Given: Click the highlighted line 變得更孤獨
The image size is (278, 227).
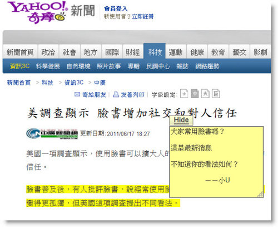Looking at the screenshot, I should point(103,203).
